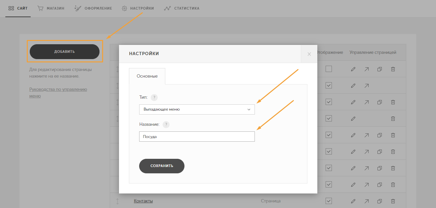The image size is (436, 208).
Task: Click the help question mark next to Тип
Action: point(154,97)
